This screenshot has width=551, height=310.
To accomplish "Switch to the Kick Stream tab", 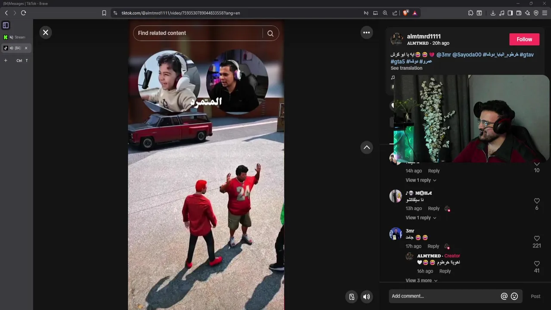I will [x=16, y=37].
